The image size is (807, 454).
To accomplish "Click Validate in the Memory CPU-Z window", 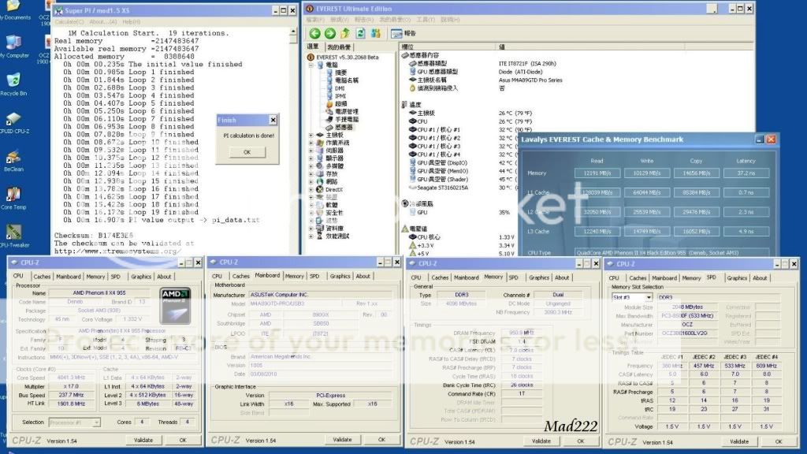I will 541,441.
